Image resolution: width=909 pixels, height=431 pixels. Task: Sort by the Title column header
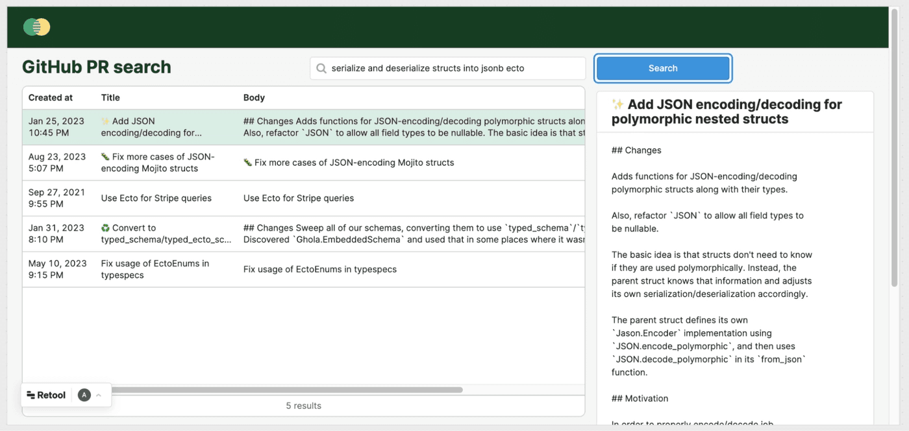(x=110, y=98)
